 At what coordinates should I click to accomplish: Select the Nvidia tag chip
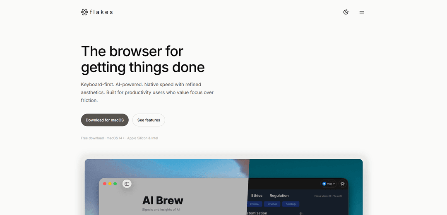[x=254, y=204]
